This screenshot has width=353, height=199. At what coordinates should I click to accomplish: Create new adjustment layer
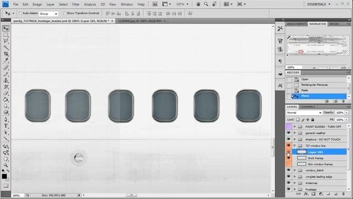[321, 194]
